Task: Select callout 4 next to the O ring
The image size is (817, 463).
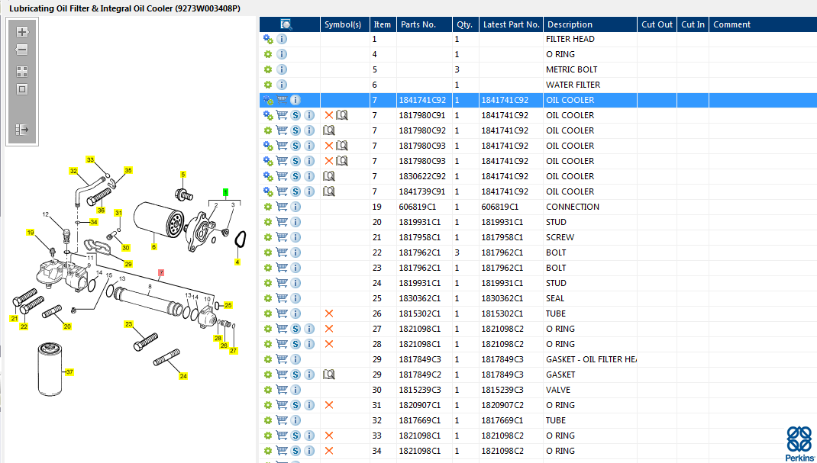Action: [x=237, y=262]
